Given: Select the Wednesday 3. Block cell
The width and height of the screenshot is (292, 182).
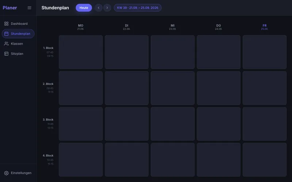Looking at the screenshot, I should tap(173, 124).
